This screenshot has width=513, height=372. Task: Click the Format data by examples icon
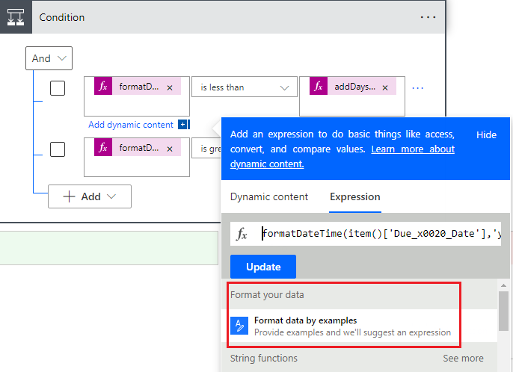(239, 326)
